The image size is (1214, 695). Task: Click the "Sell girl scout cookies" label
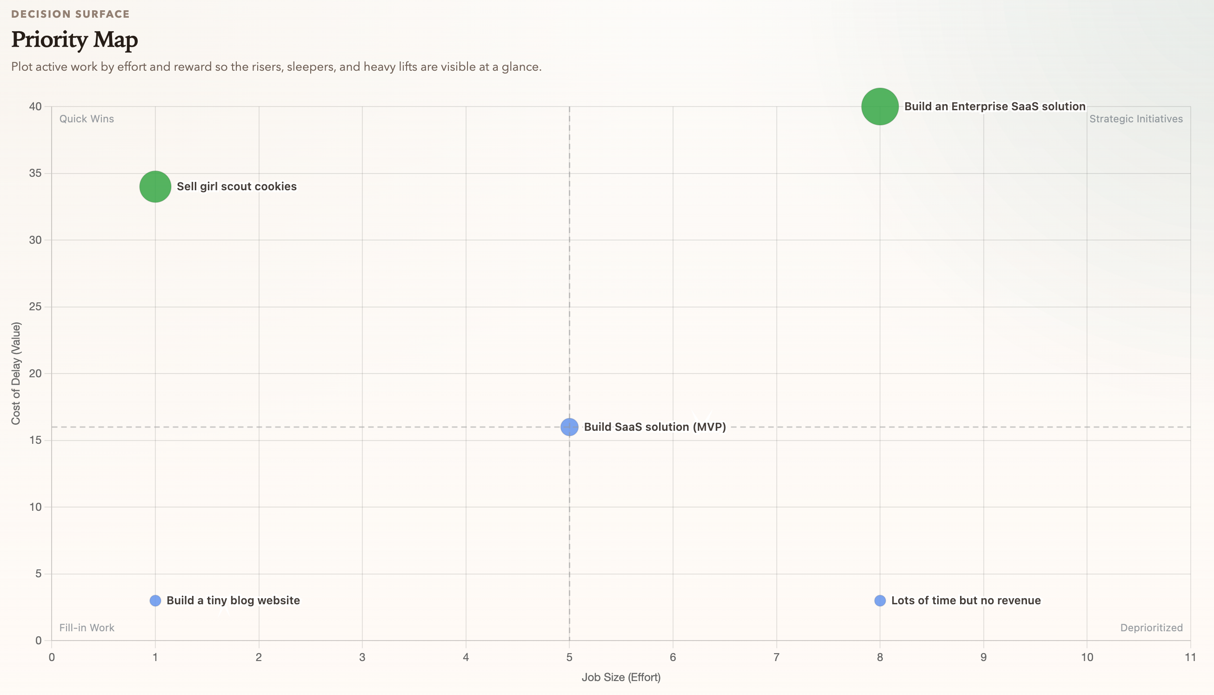[237, 187]
